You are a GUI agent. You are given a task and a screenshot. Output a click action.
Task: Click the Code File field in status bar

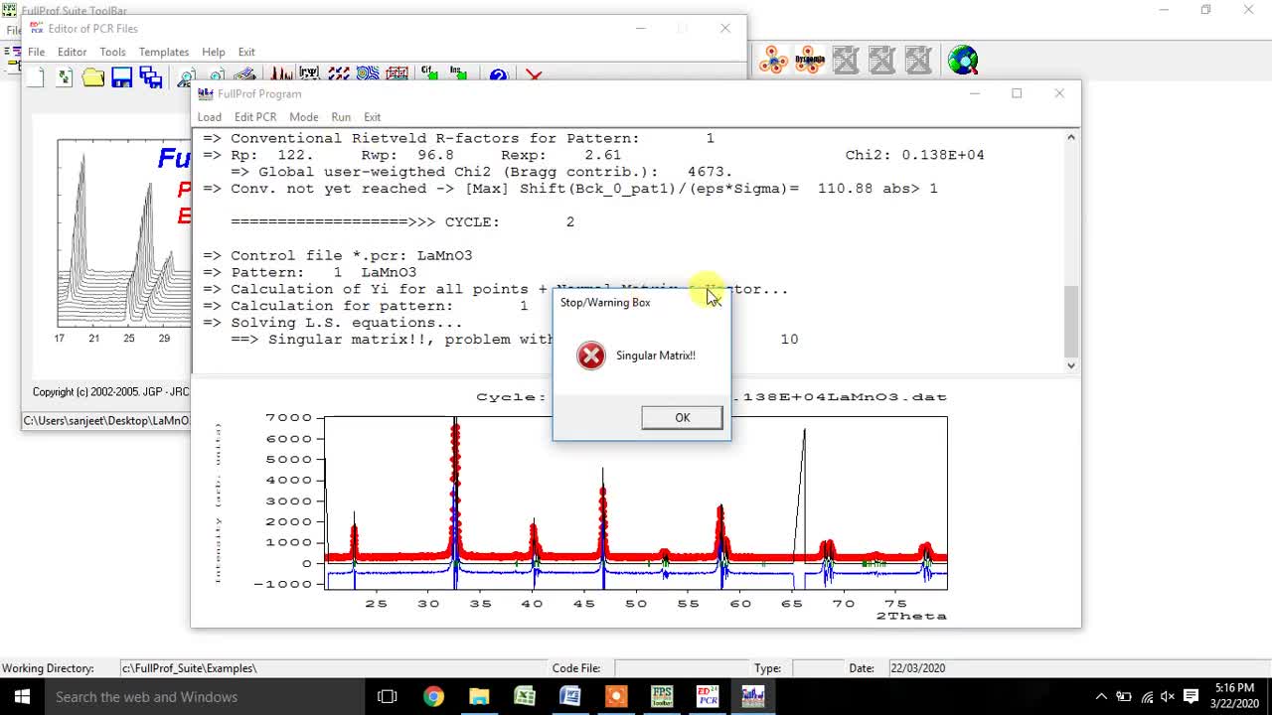point(681,668)
